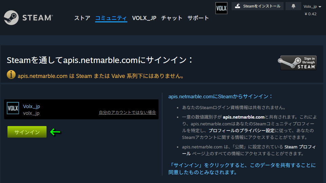Open notifications via the bell icon
The height and width of the screenshot is (183, 326).
pyautogui.click(x=293, y=6)
